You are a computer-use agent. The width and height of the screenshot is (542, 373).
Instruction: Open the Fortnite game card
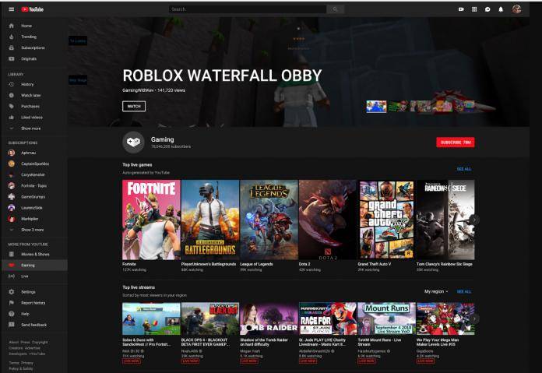pos(151,220)
